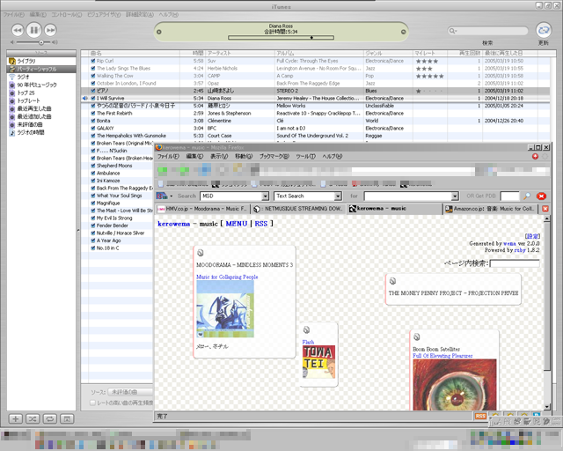Open the MSD dropdown in search toolbar
563x451 pixels.
click(265, 196)
